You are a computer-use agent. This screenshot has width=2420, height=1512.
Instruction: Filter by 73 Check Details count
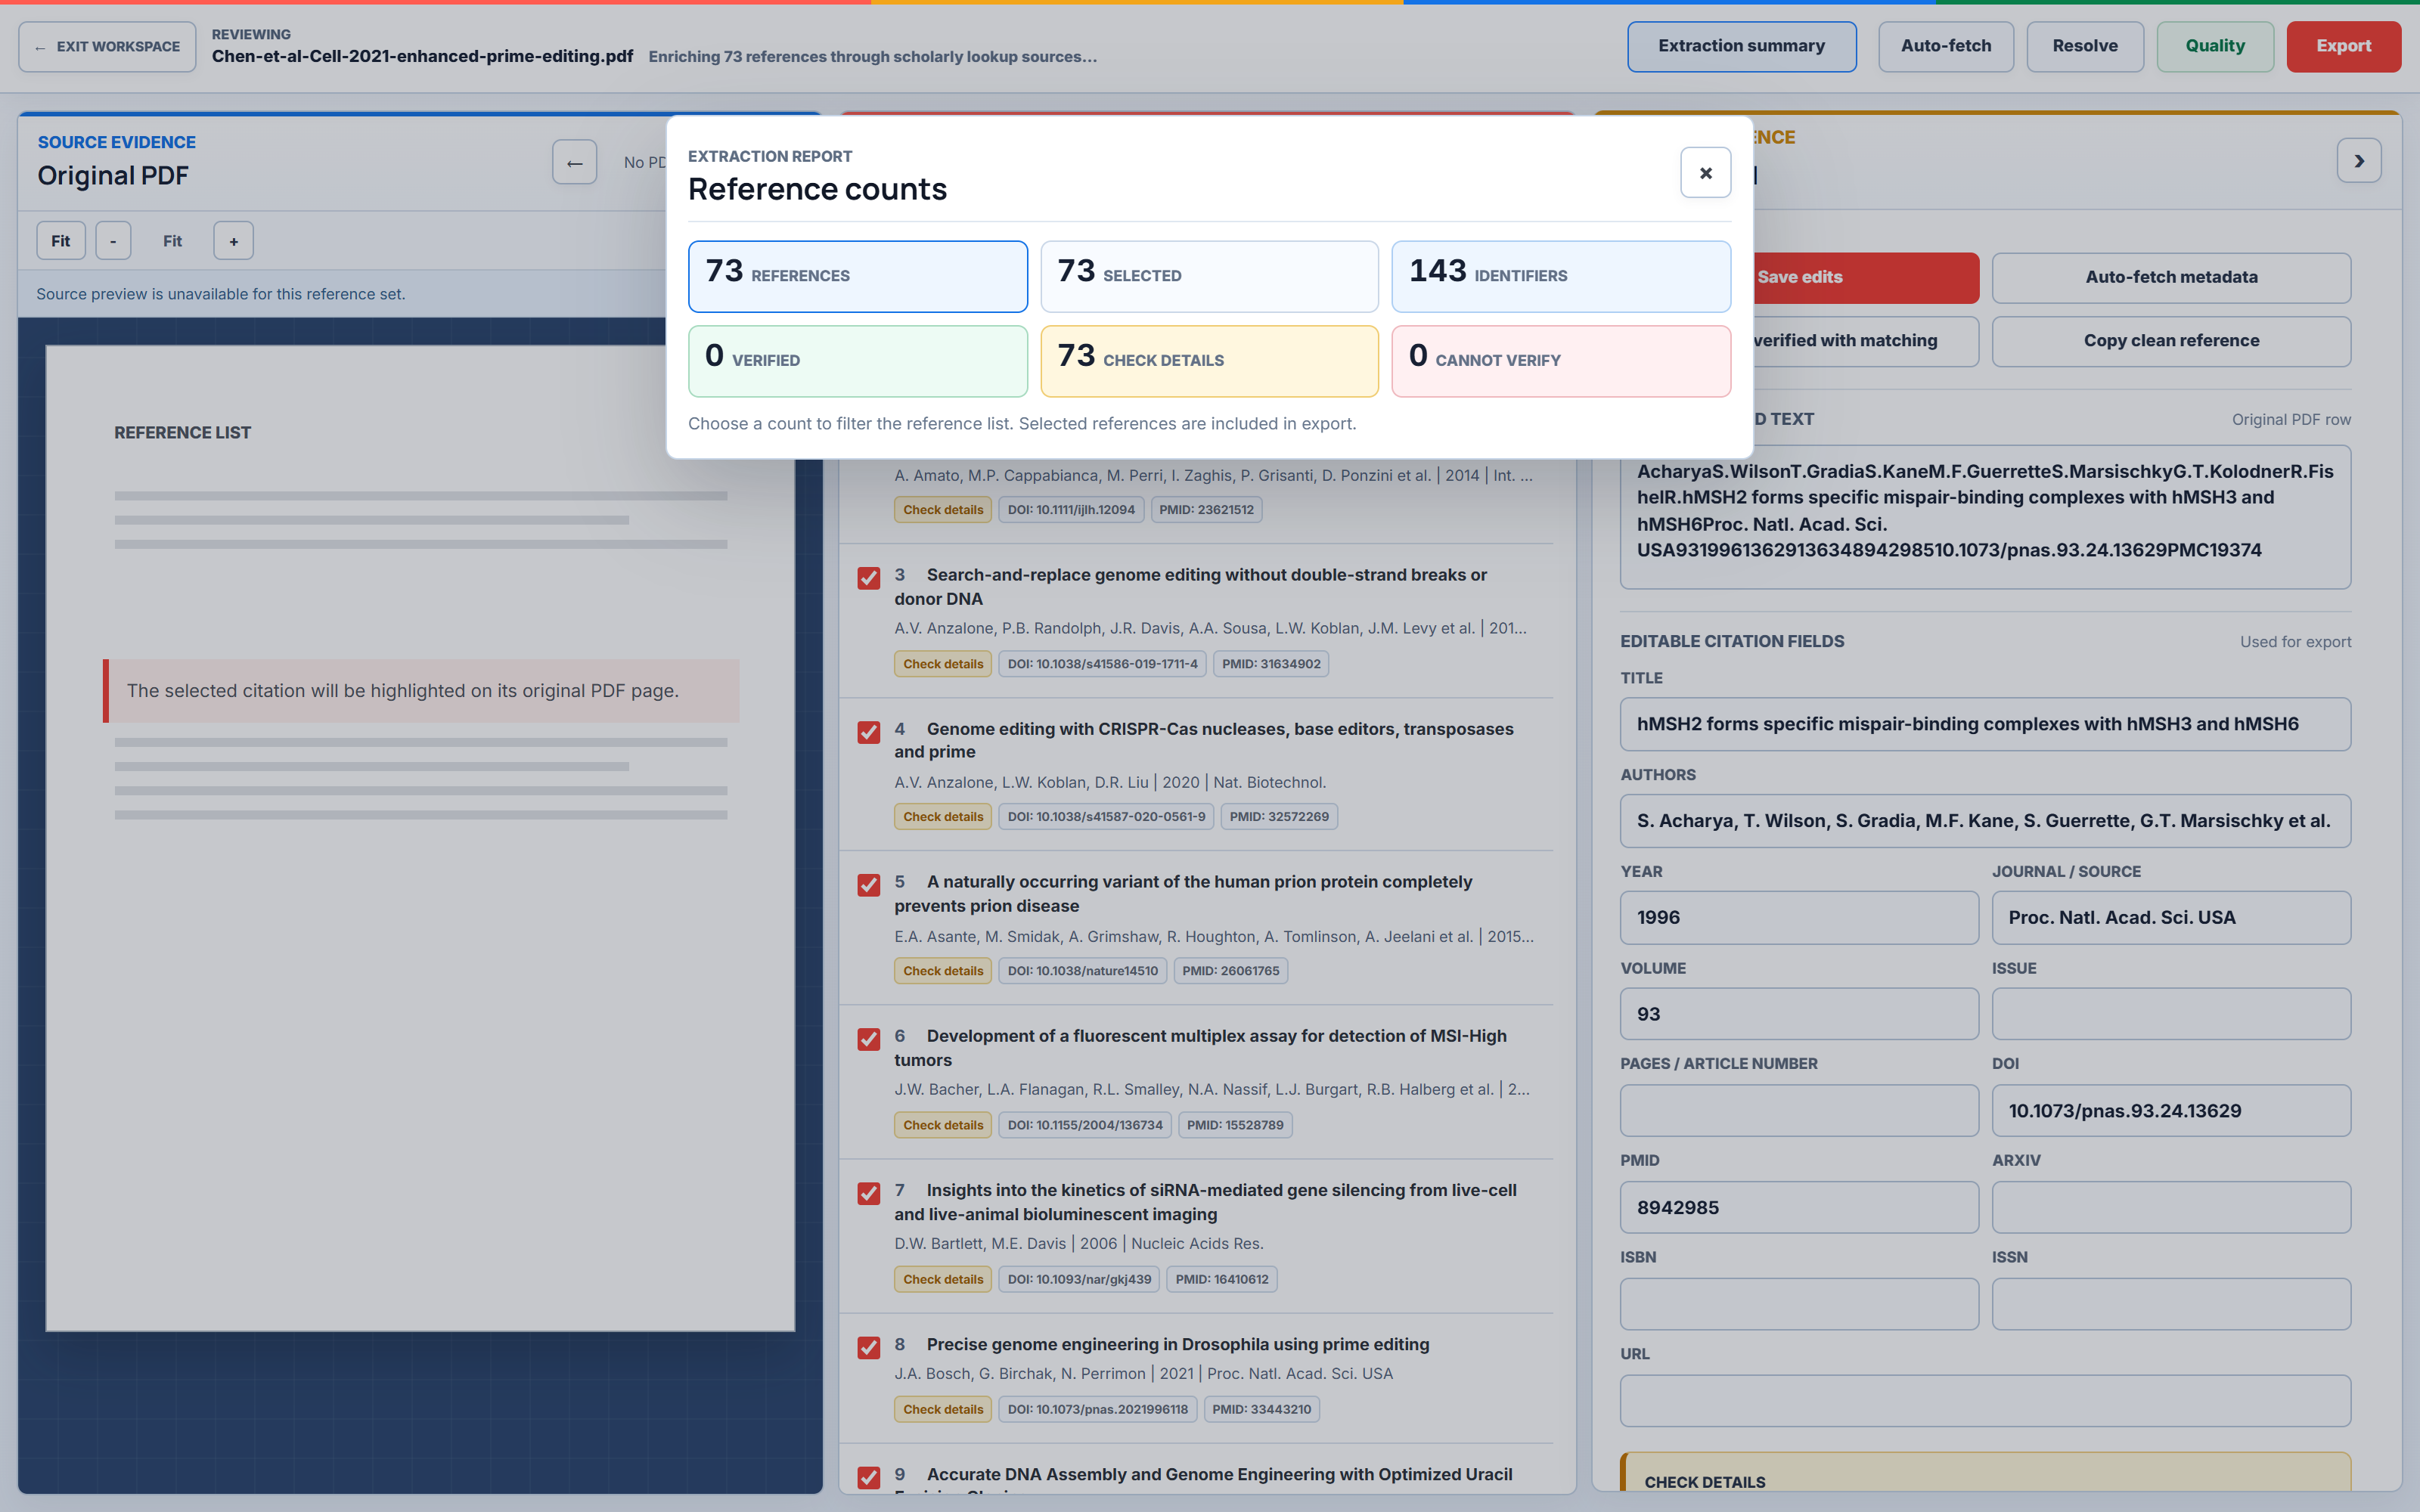click(x=1209, y=361)
